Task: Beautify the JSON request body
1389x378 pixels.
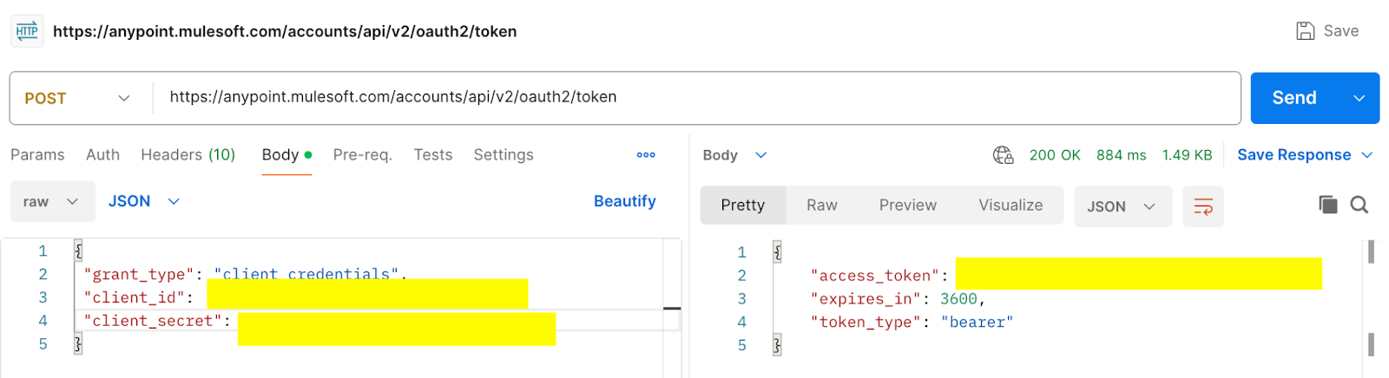Action: point(624,201)
